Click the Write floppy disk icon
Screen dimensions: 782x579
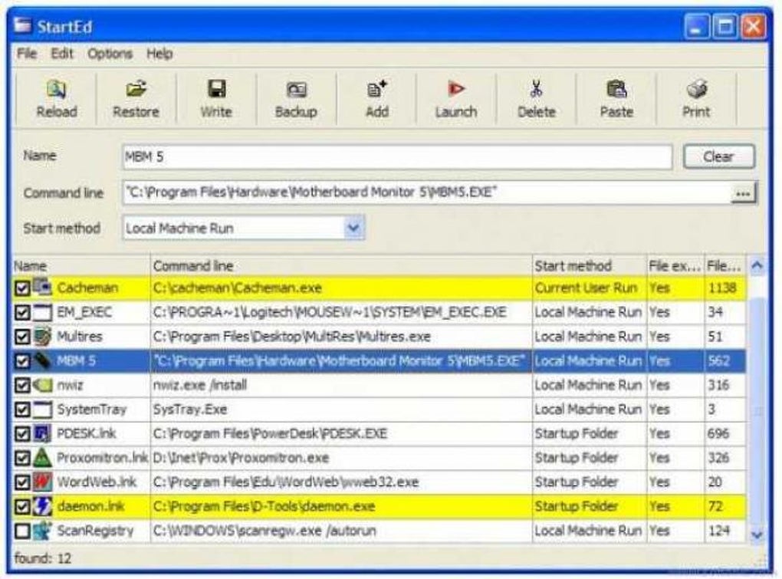click(216, 89)
